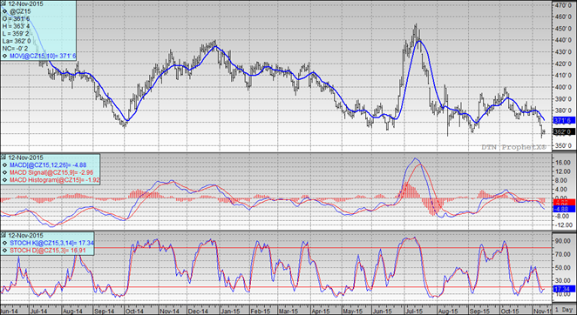Click the last value La= 362'0

(x=17, y=41)
